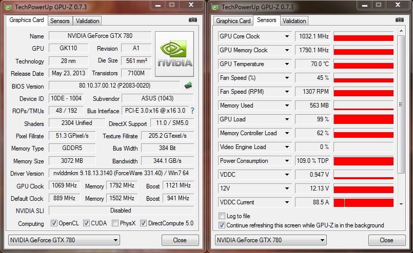Click the BIOS save chip icon
This screenshot has width=413, height=253.
tap(188, 86)
